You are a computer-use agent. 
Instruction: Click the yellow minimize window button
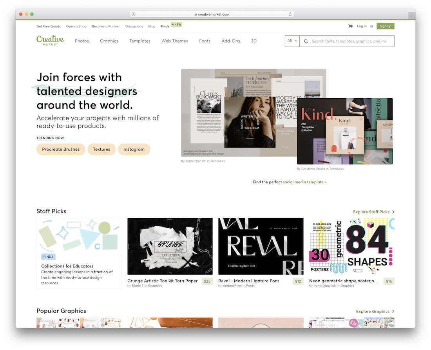pyautogui.click(x=26, y=14)
